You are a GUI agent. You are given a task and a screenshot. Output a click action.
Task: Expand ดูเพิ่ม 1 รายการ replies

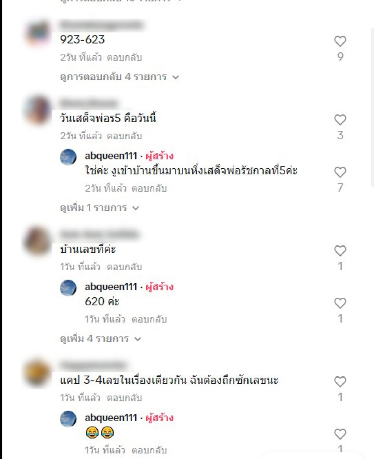pos(99,208)
